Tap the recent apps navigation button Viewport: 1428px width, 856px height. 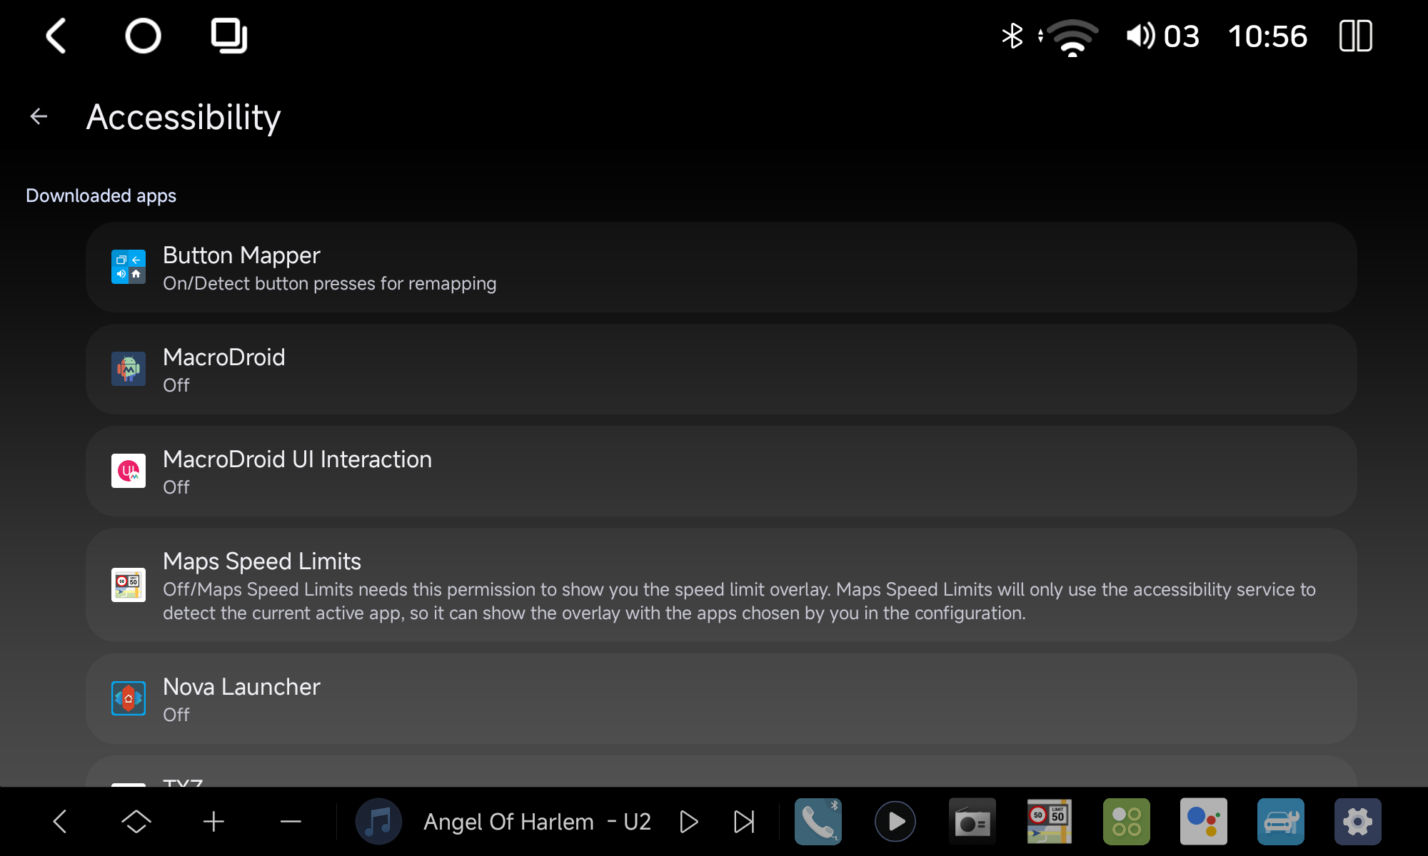228,36
